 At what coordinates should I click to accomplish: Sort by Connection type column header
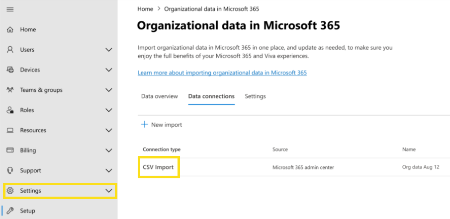[162, 149]
